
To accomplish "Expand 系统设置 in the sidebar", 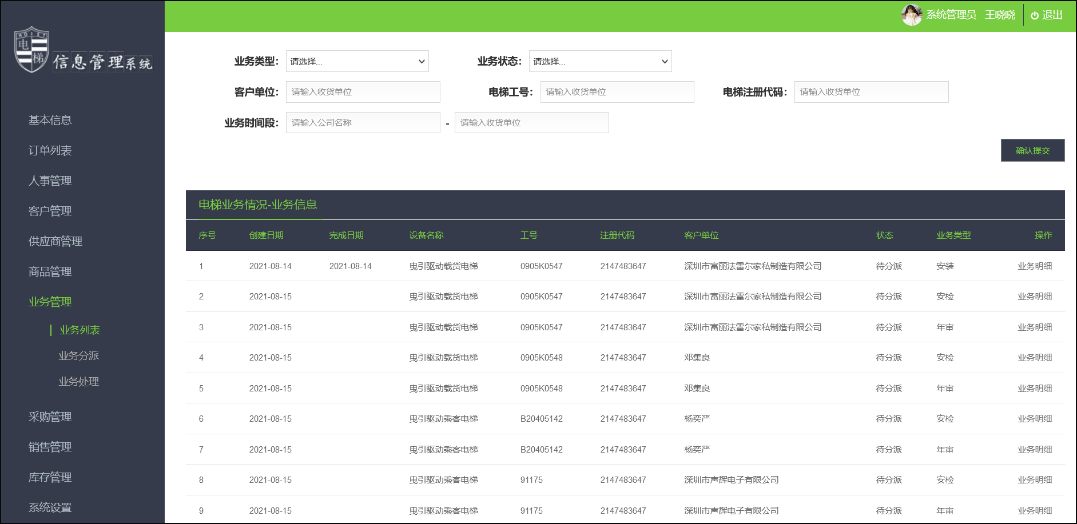I will (x=50, y=507).
